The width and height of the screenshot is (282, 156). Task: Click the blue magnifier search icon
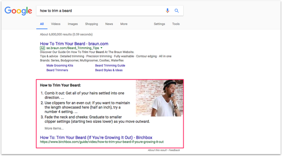pyautogui.click(x=177, y=11)
